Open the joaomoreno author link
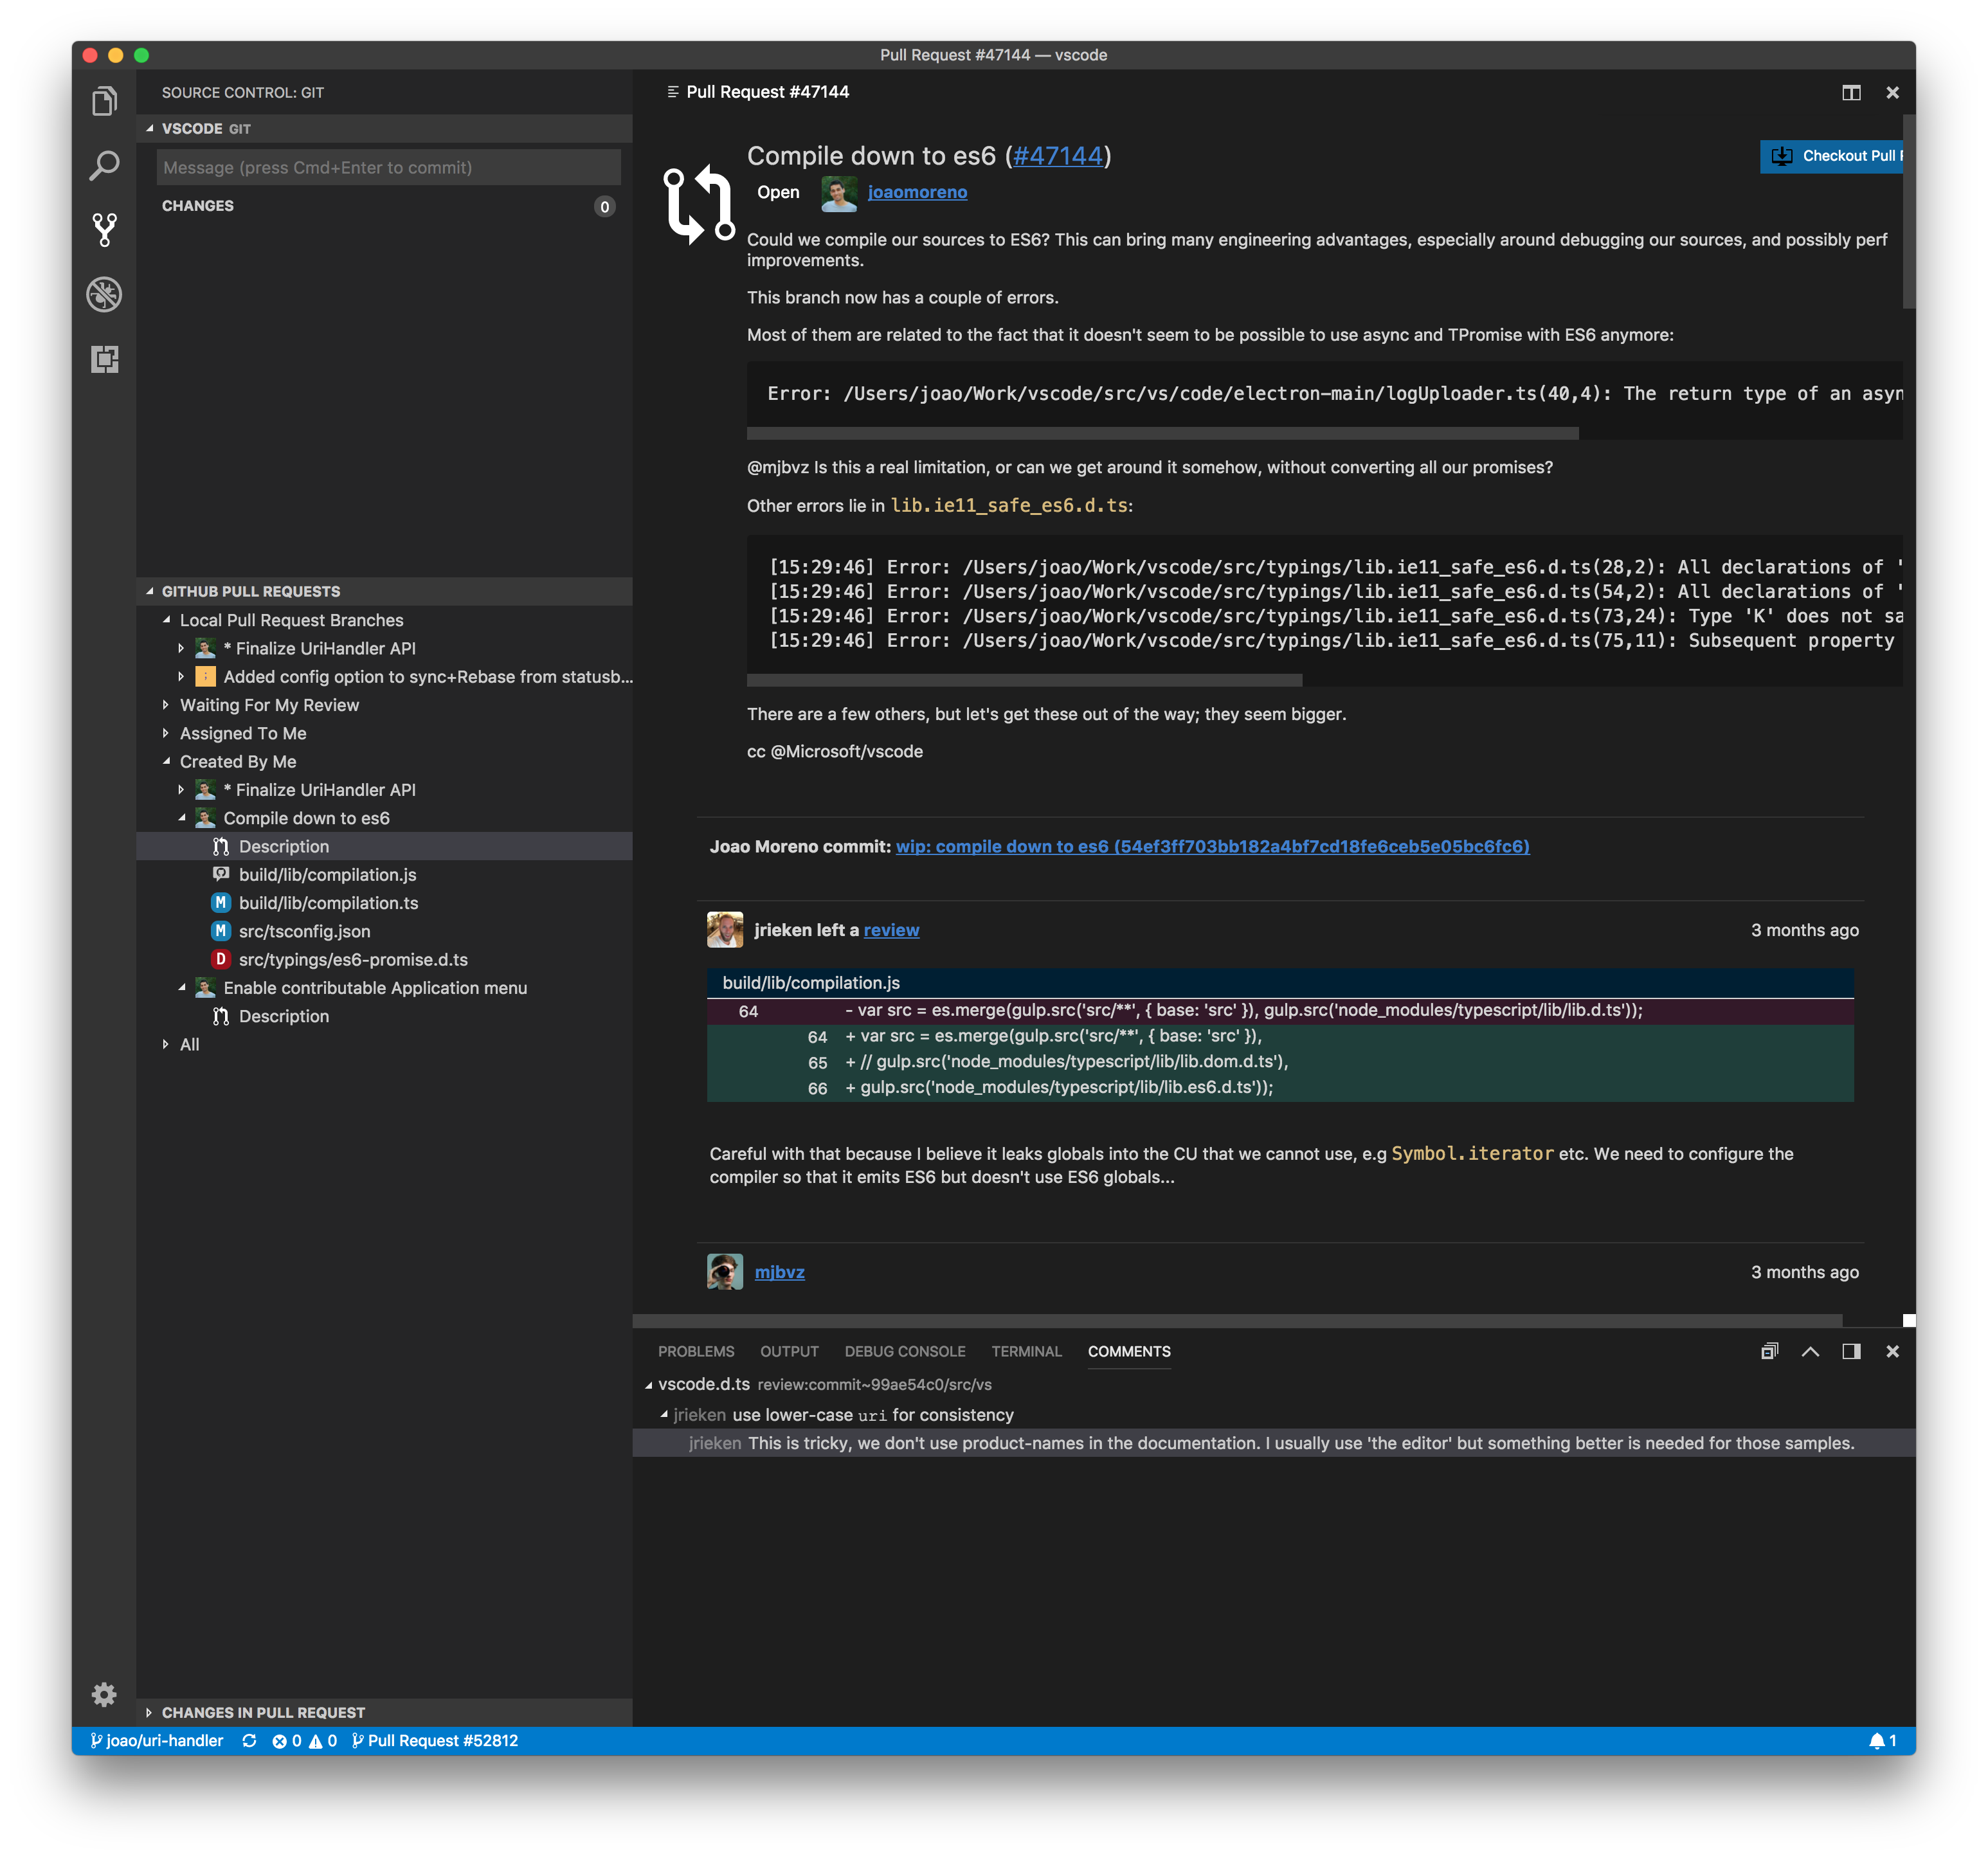The image size is (1988, 1858). [x=917, y=192]
